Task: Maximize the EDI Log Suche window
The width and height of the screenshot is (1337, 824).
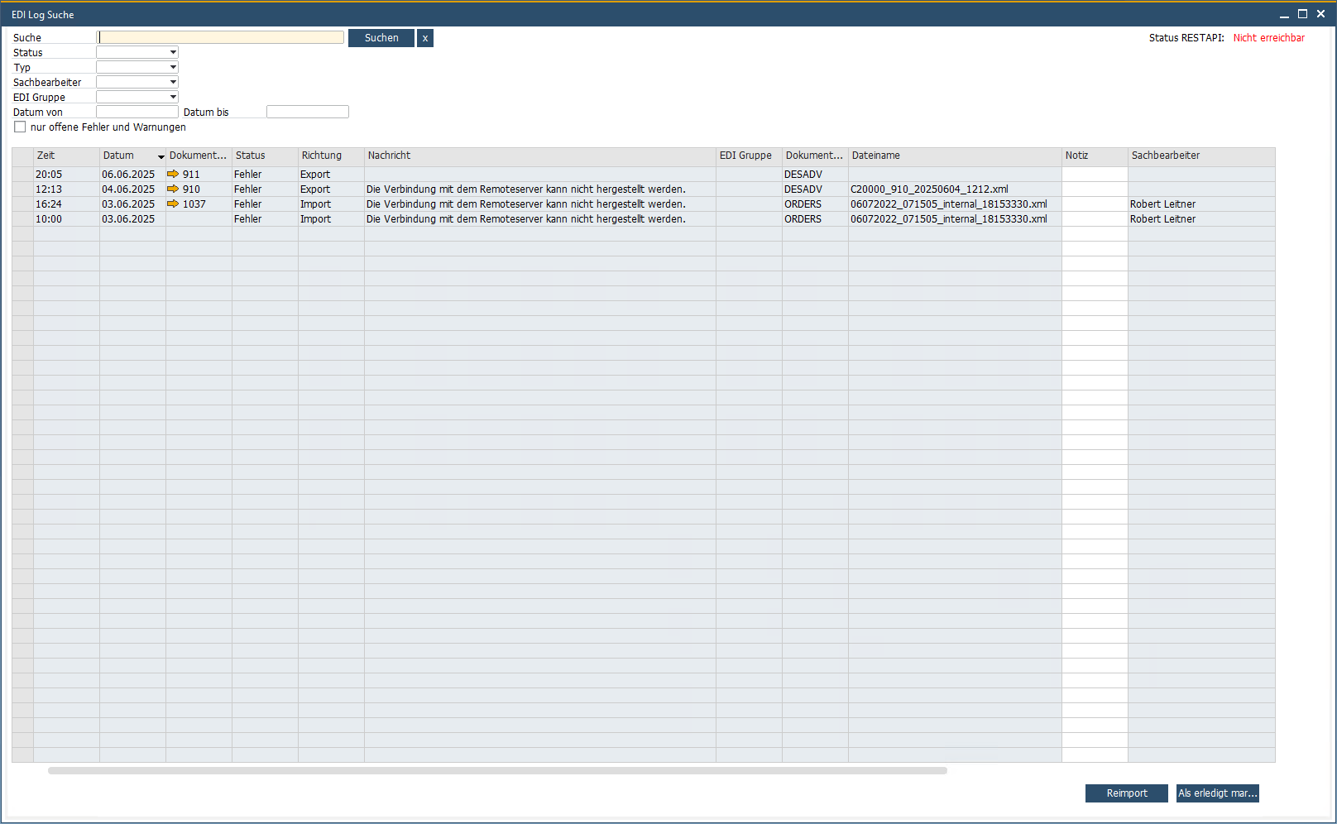Action: click(x=1302, y=14)
